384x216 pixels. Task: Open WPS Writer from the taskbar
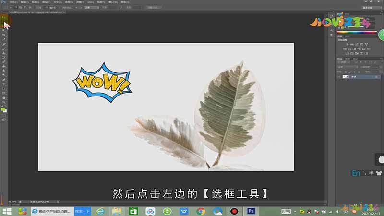point(184,211)
